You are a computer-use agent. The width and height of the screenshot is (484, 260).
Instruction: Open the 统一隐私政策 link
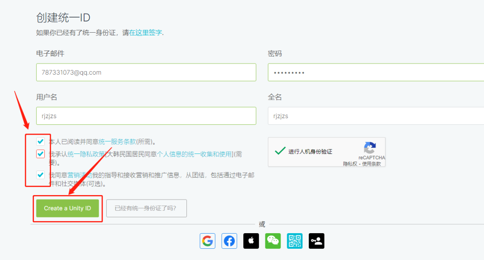pos(86,154)
